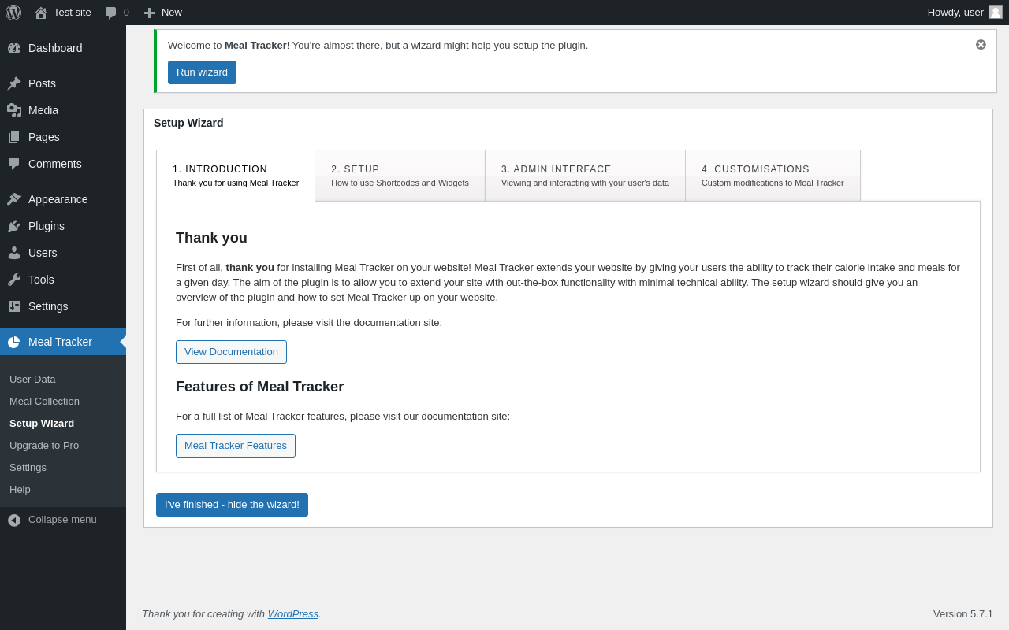Click the View Documentation button
The height and width of the screenshot is (630, 1009).
(231, 352)
